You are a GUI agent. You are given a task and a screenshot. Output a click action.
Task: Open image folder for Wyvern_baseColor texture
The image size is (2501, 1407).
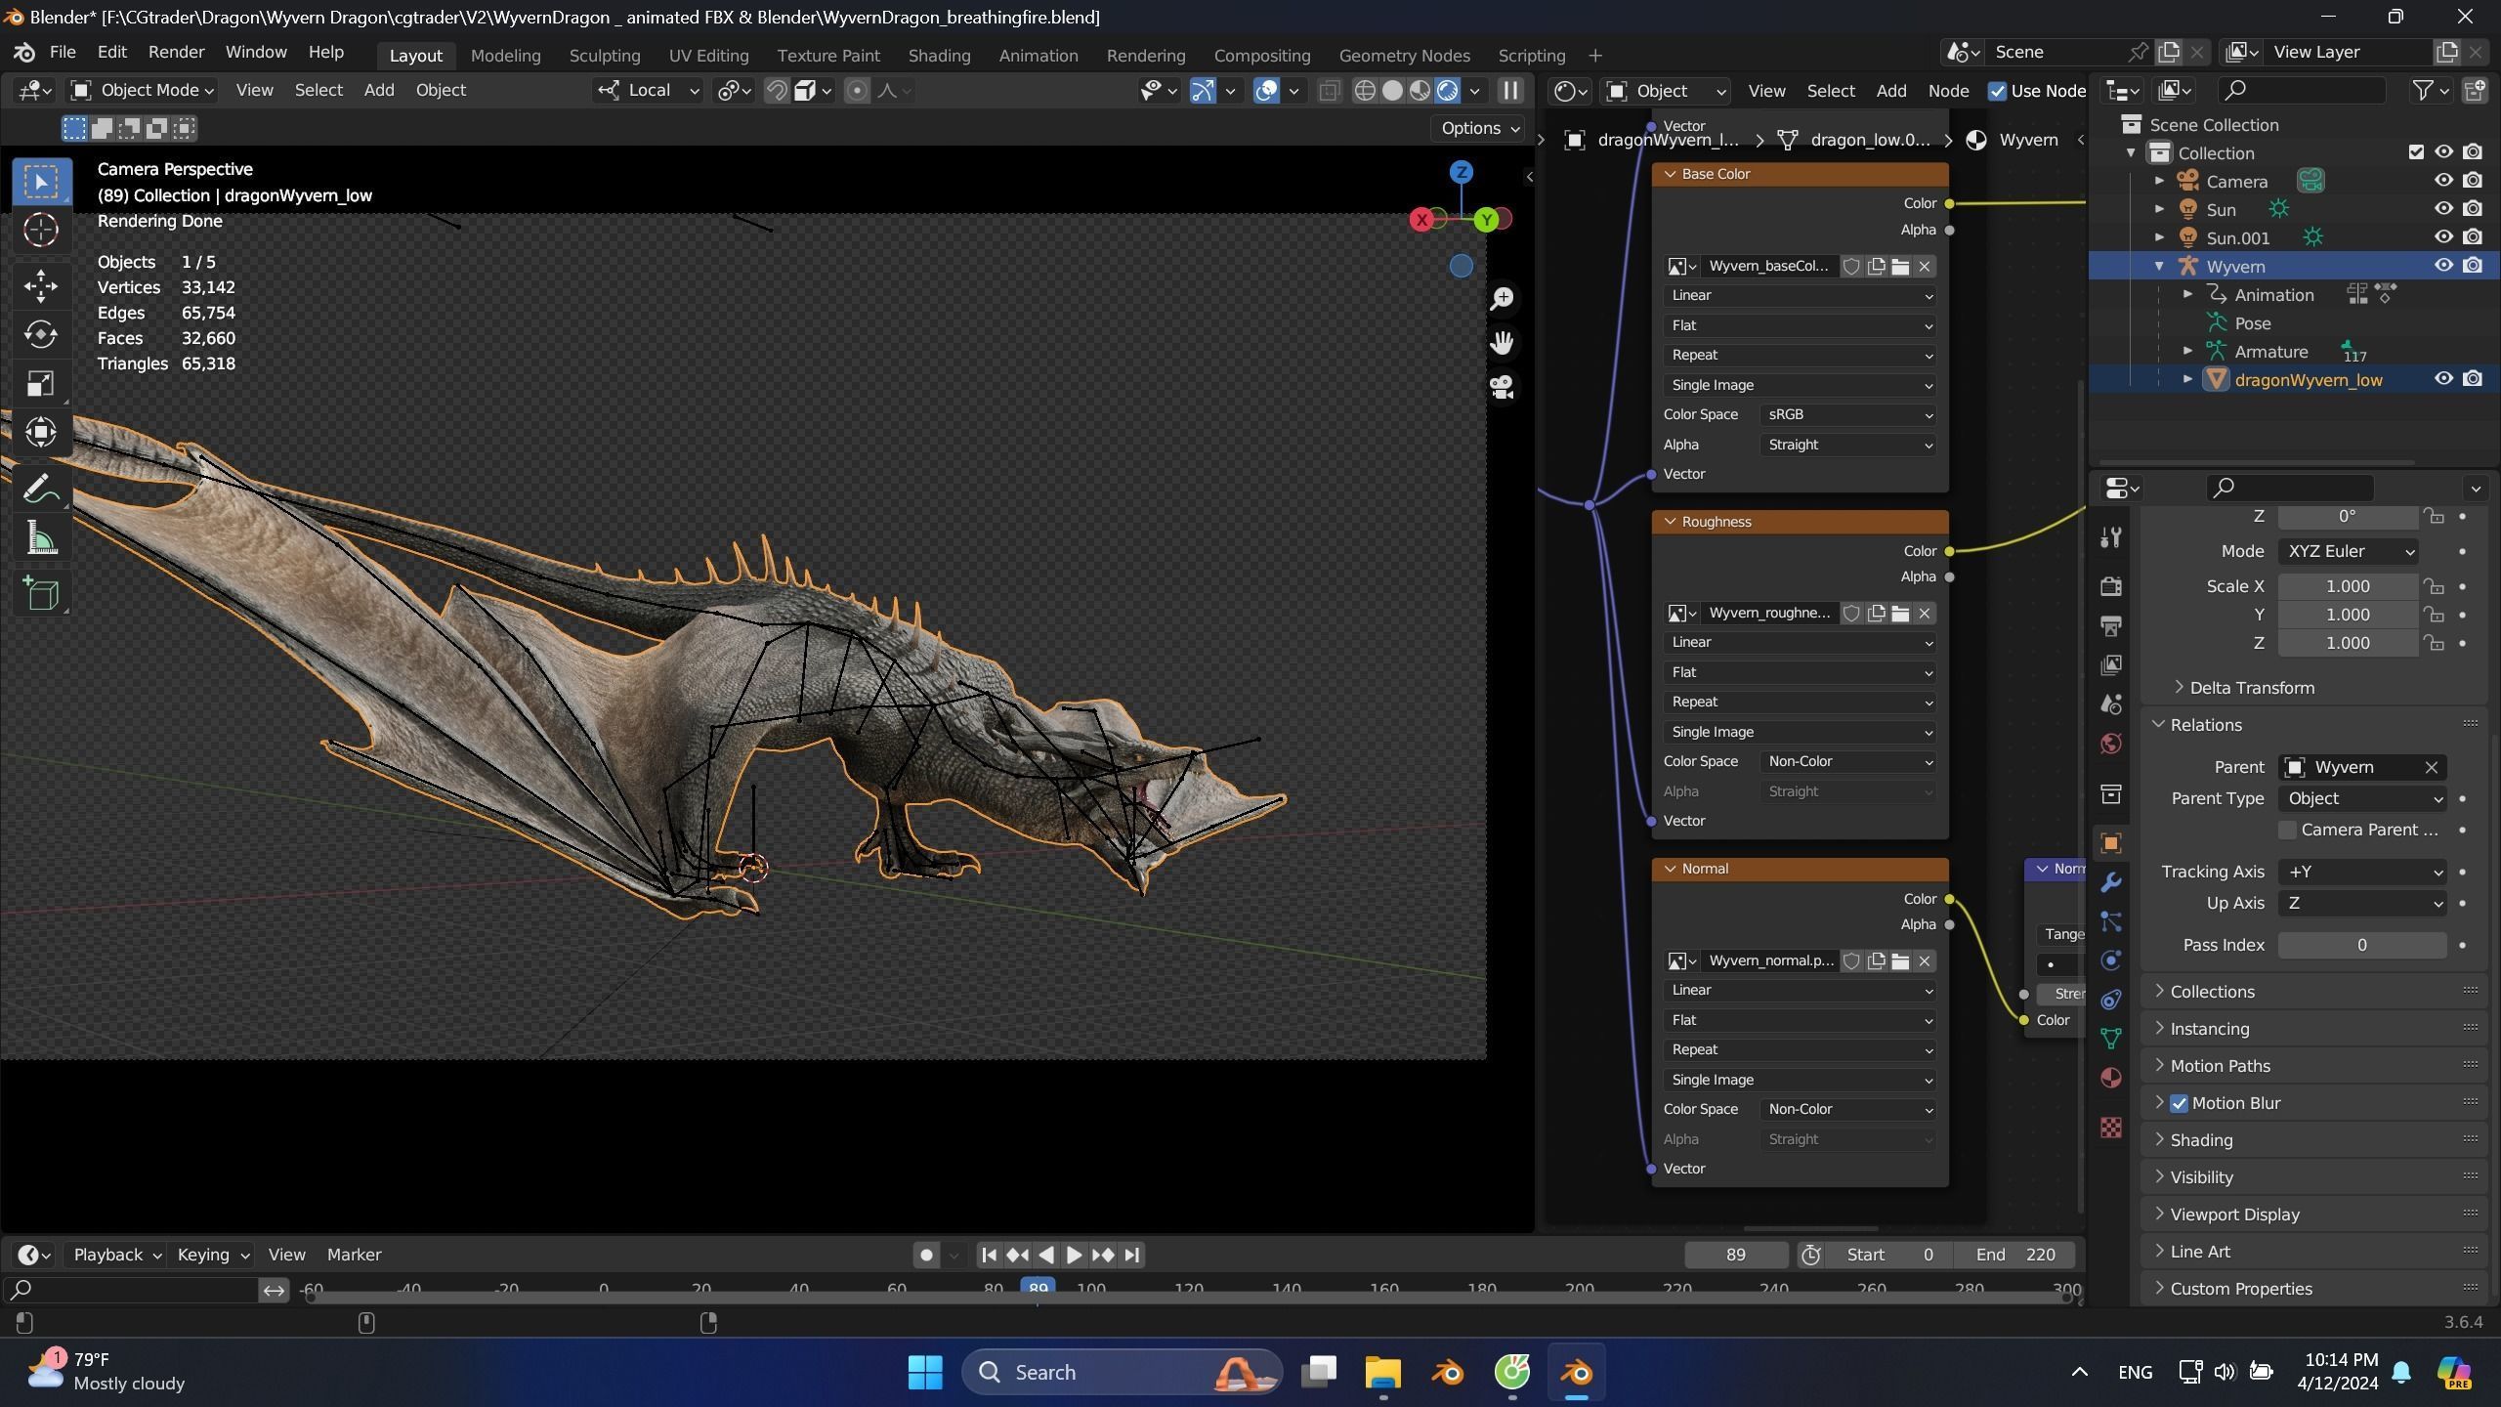[x=1900, y=267]
